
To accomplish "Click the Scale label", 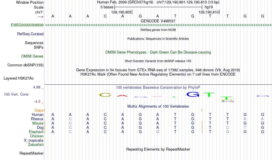I will [39, 7].
